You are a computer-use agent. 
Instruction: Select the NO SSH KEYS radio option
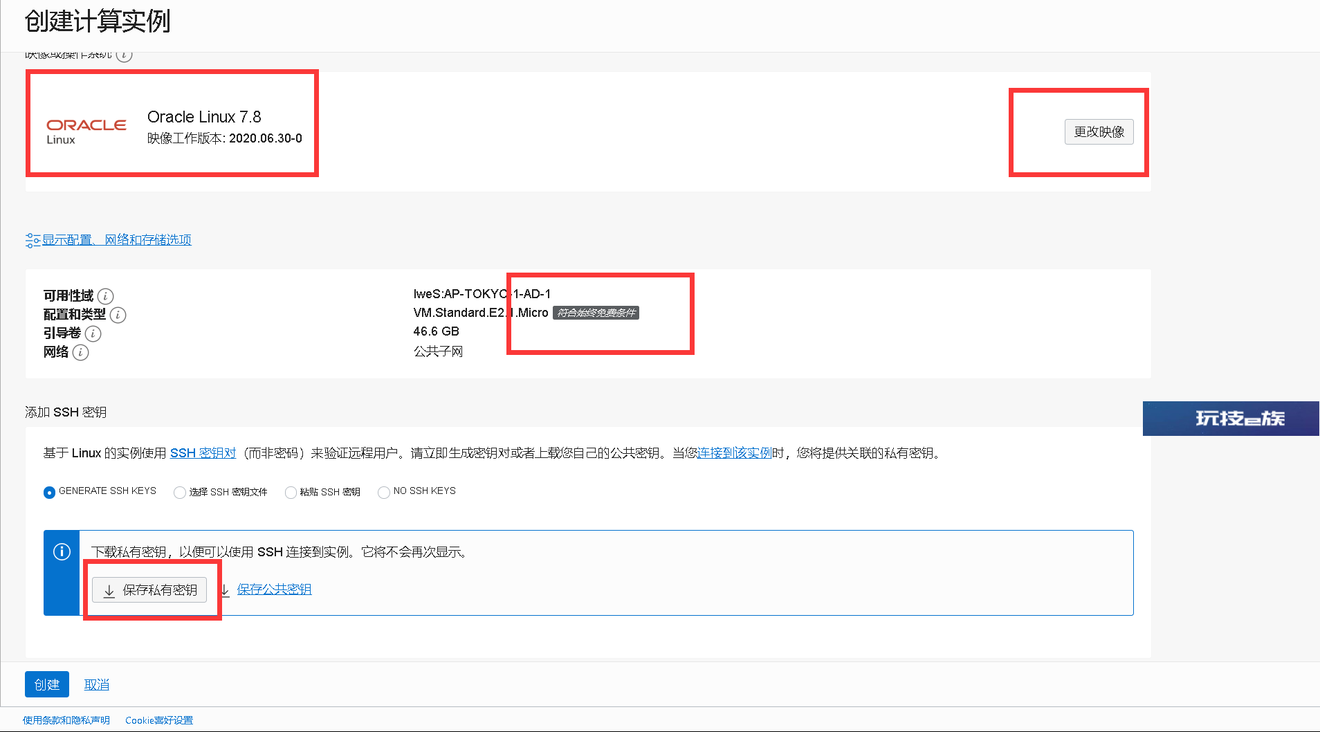[384, 493]
